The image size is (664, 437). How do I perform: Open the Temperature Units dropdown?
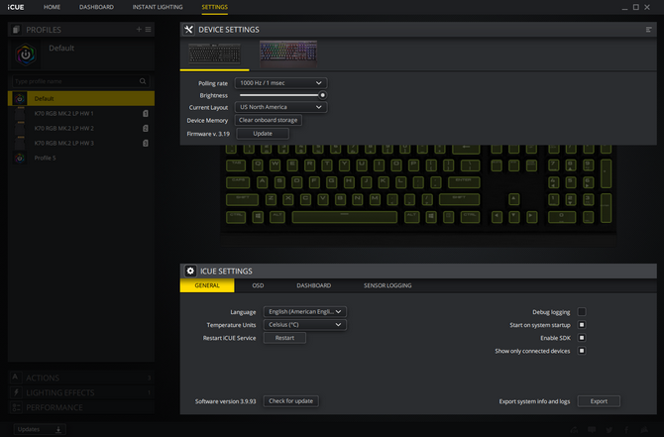click(305, 325)
